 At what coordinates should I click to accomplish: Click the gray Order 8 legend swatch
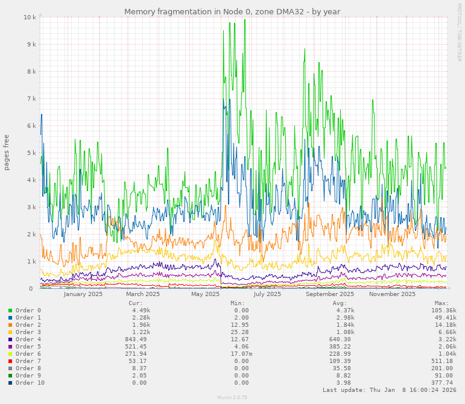(10, 368)
